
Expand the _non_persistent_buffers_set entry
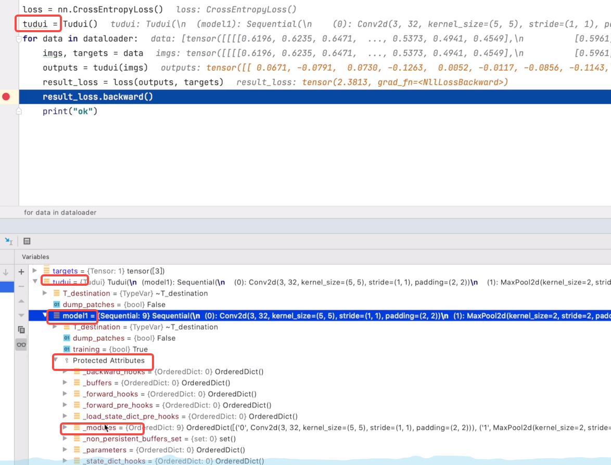pos(65,438)
